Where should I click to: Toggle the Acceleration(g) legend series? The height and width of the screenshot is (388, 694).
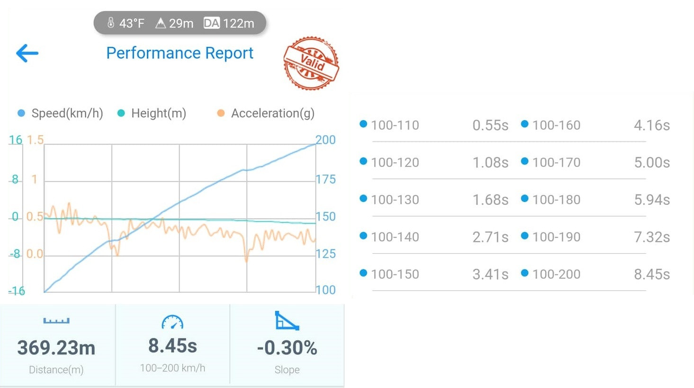pyautogui.click(x=266, y=113)
